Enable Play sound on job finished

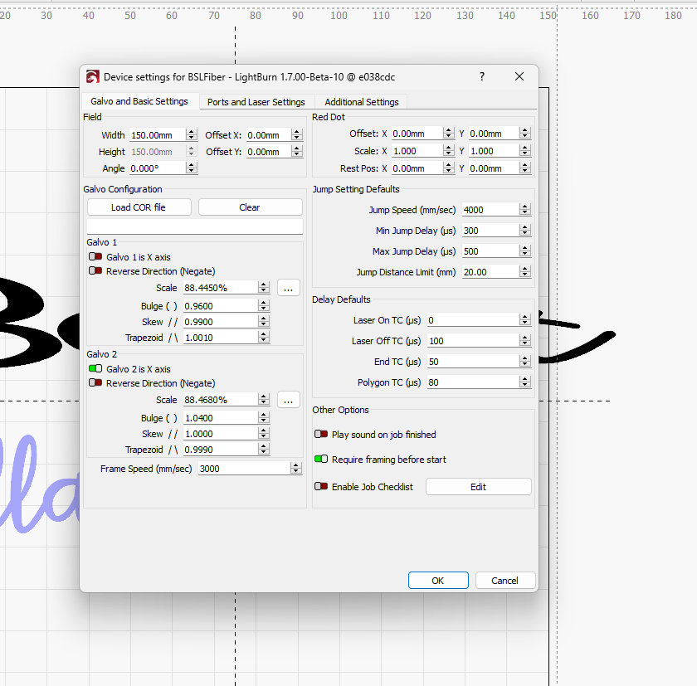pos(321,434)
